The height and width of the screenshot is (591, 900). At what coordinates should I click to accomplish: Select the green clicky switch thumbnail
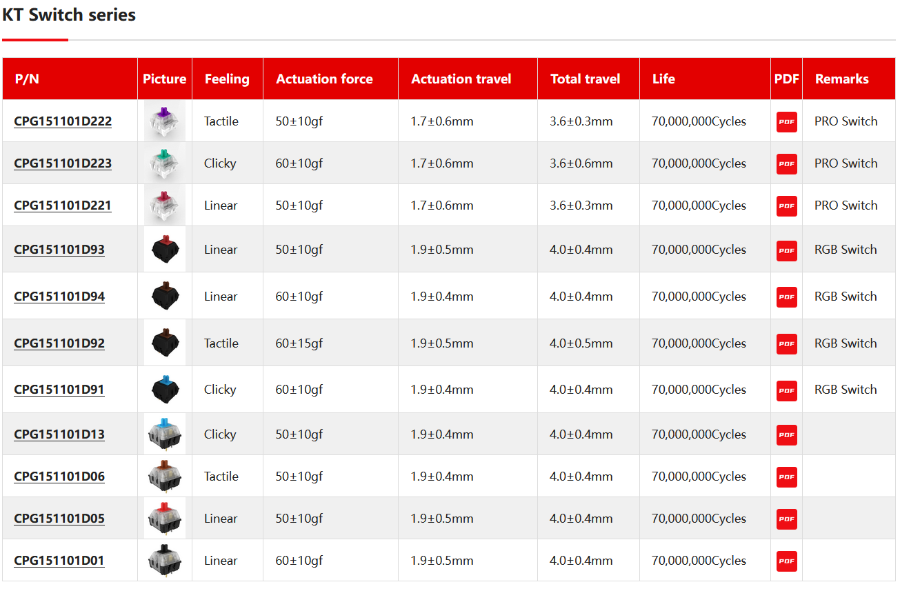(165, 163)
